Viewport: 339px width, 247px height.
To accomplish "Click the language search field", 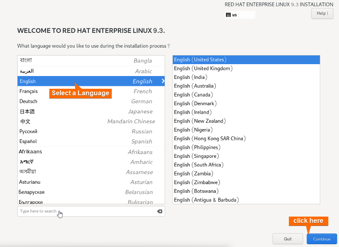I will 91,211.
